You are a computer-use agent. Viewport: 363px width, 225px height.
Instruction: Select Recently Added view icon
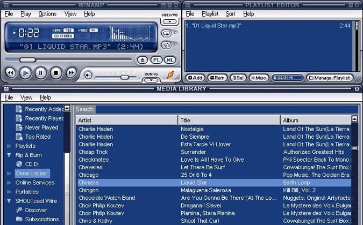pos(19,109)
